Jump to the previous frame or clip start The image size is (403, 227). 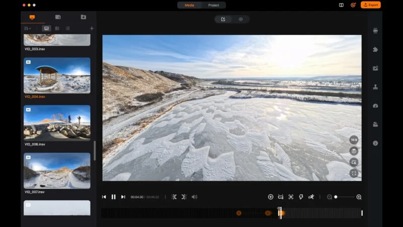[x=104, y=197]
